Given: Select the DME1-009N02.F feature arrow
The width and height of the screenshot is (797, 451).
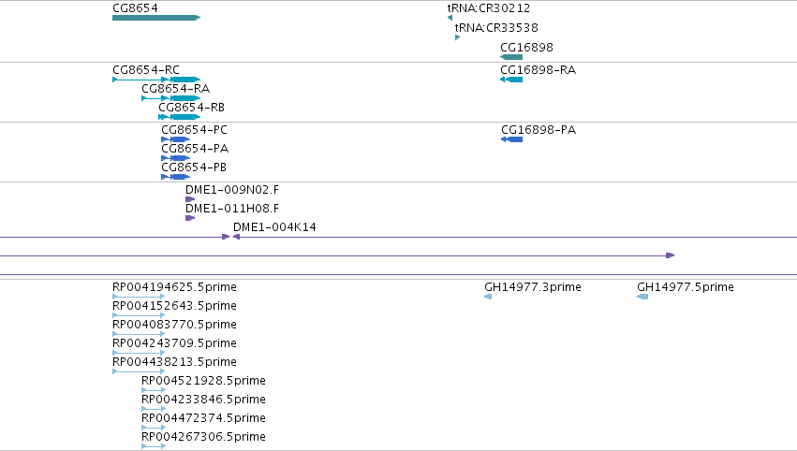Looking at the screenshot, I should [190, 199].
